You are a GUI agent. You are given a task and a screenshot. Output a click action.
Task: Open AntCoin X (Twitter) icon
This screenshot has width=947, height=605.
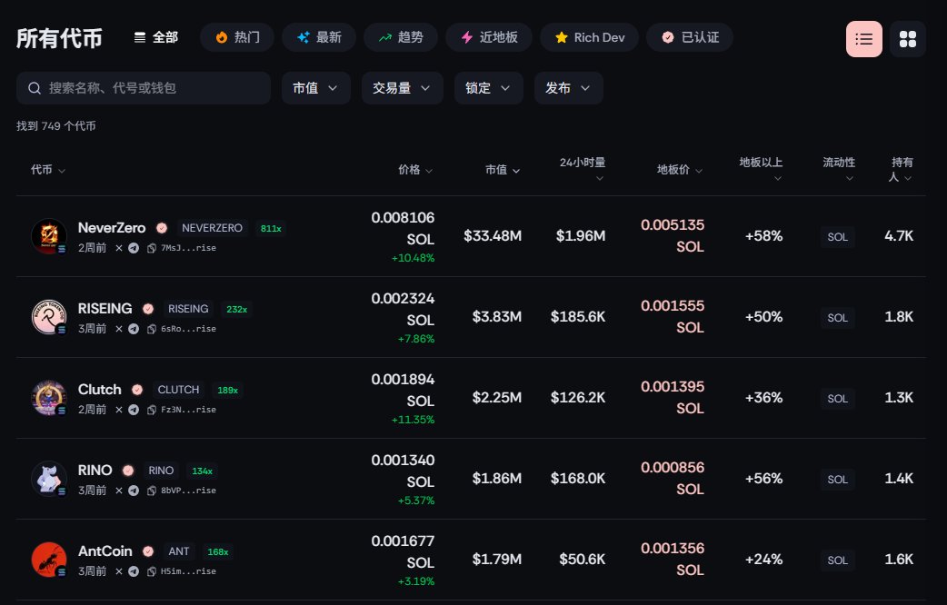coord(119,571)
